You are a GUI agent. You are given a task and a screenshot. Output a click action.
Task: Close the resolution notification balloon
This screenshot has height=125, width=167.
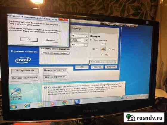pyautogui.click(x=123, y=84)
